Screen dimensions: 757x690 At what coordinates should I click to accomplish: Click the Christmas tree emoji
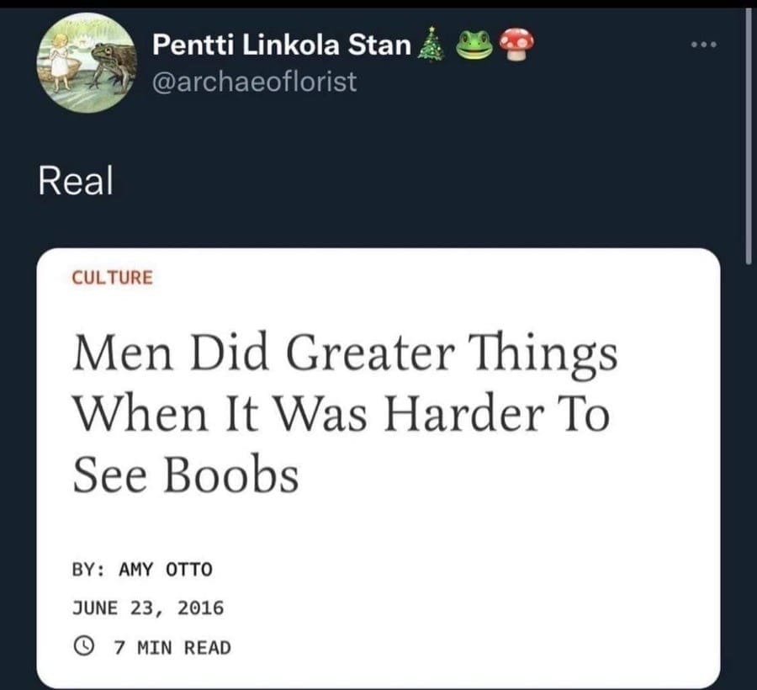(431, 48)
